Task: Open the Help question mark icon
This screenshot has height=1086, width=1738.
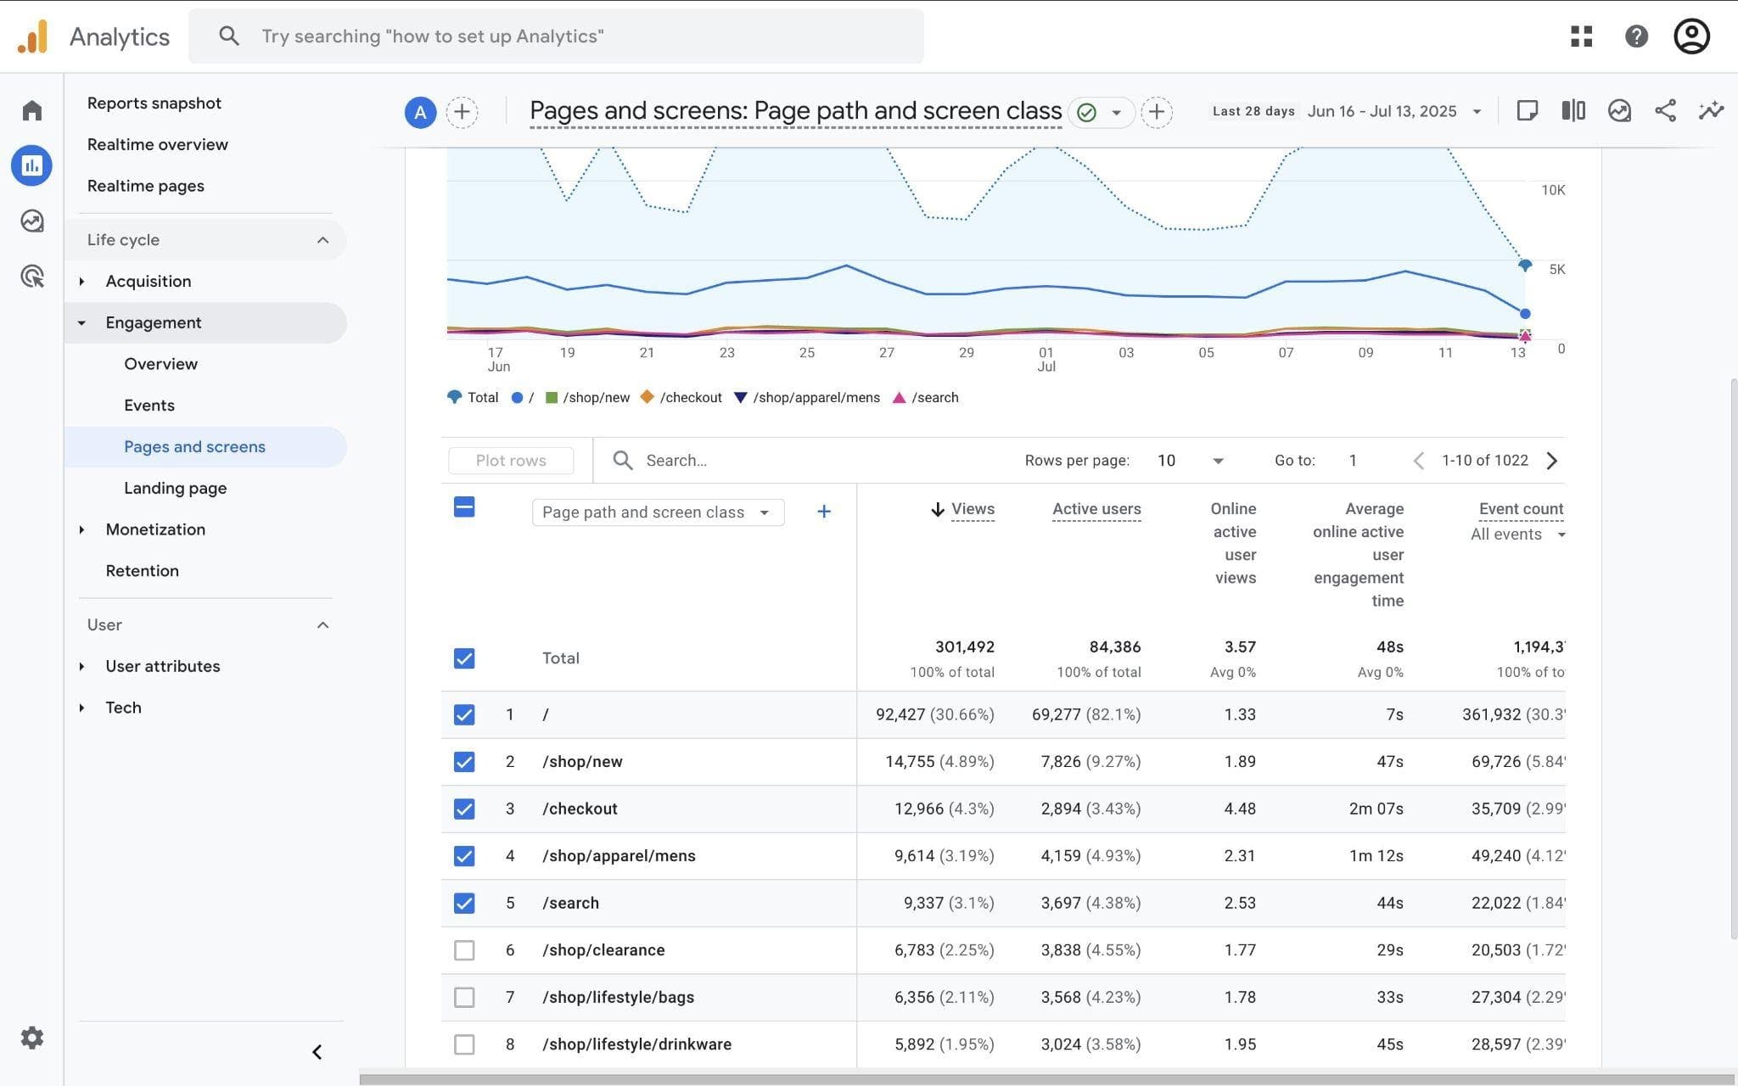Action: (x=1636, y=36)
